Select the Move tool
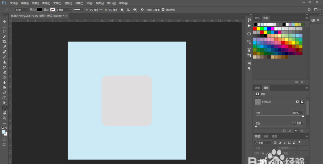Viewport: 323px width, 164px height. 5,21
